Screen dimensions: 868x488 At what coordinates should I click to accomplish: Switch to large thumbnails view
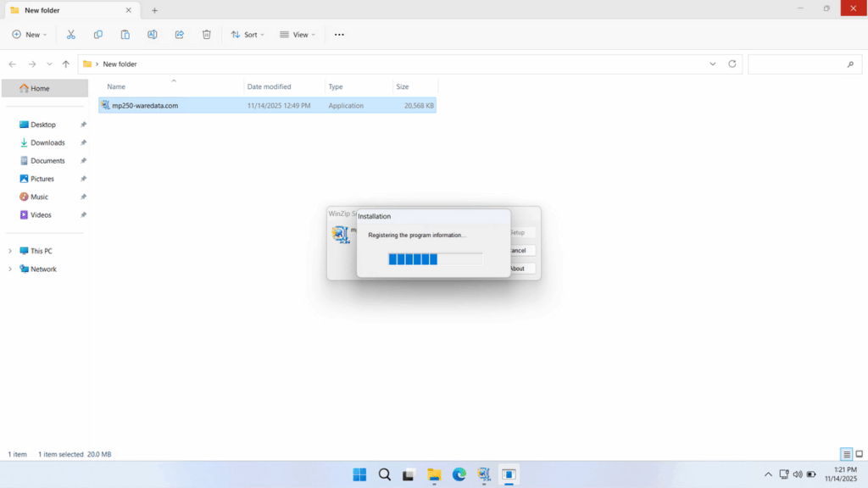click(858, 454)
